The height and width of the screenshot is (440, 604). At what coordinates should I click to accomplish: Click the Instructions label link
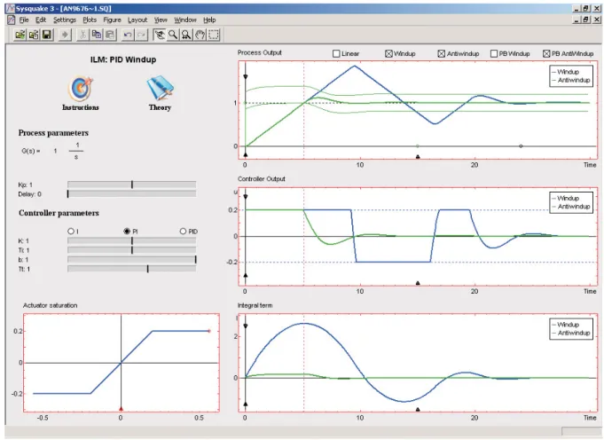81,107
